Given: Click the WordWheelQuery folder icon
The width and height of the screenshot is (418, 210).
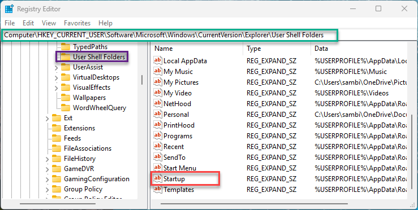Looking at the screenshot, I should pos(66,108).
